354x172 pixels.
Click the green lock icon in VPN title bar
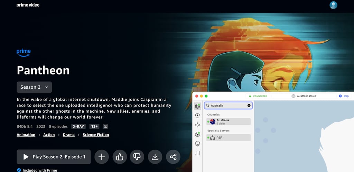point(250,96)
